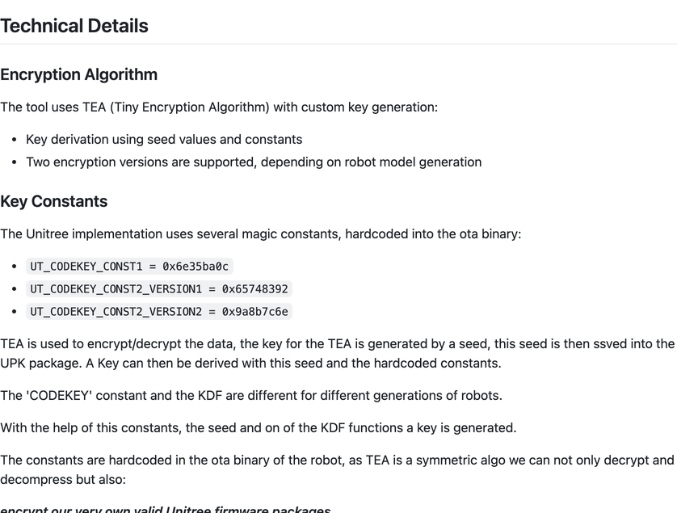The width and height of the screenshot is (677, 513).
Task: Click the 'Two encryption versions are supported' bullet
Action: point(254,162)
